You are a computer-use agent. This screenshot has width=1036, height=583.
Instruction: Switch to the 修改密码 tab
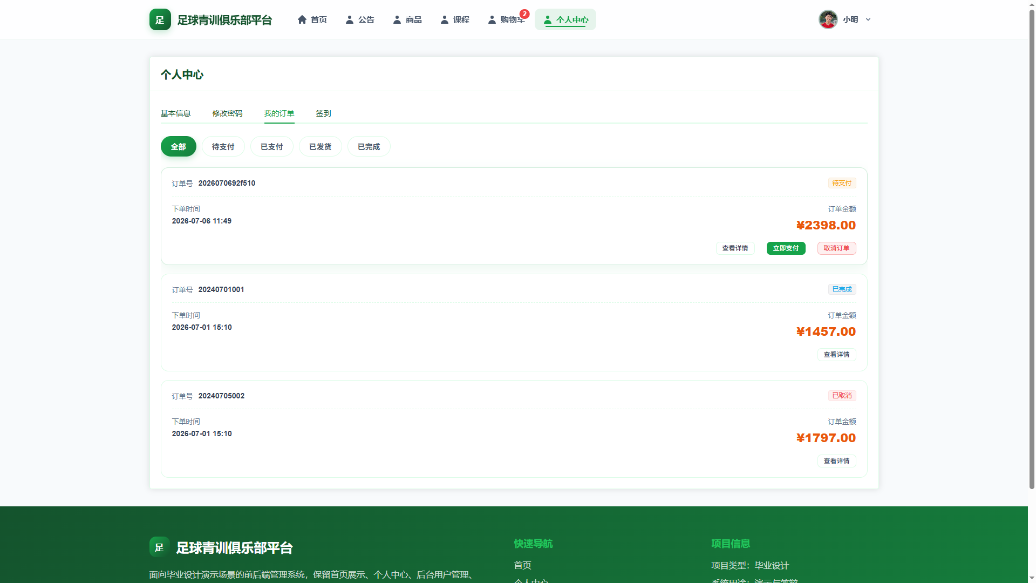tap(228, 113)
